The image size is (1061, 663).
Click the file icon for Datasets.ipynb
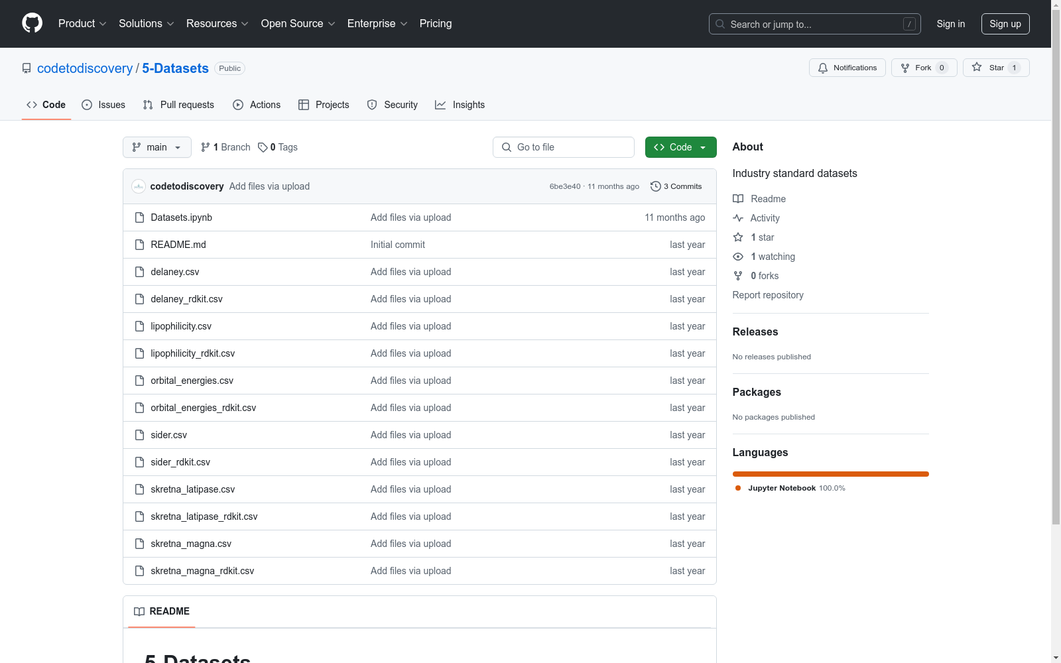tap(139, 217)
